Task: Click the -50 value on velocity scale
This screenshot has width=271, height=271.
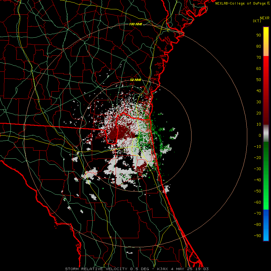Action: (x=257, y=191)
